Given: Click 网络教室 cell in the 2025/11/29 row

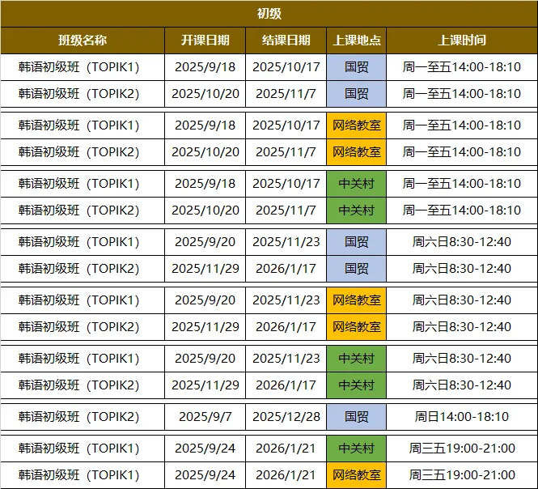Looking at the screenshot, I should click(x=357, y=327).
